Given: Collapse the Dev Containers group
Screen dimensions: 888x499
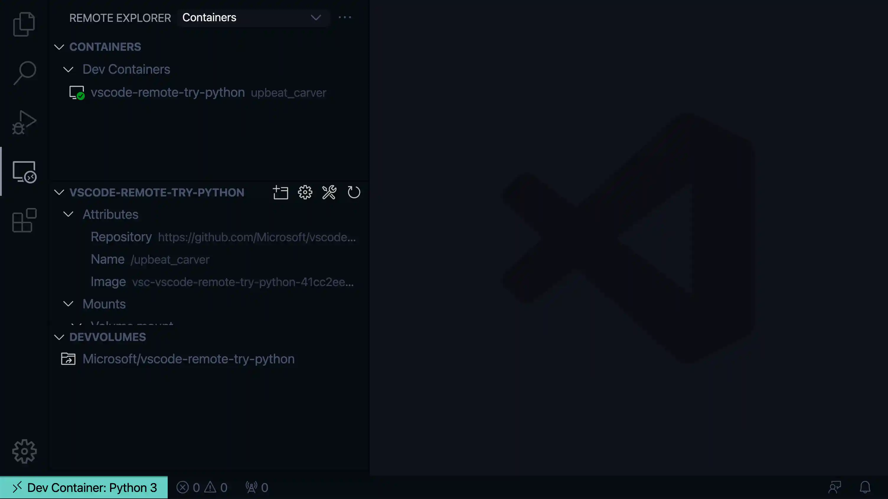Looking at the screenshot, I should pyautogui.click(x=68, y=70).
